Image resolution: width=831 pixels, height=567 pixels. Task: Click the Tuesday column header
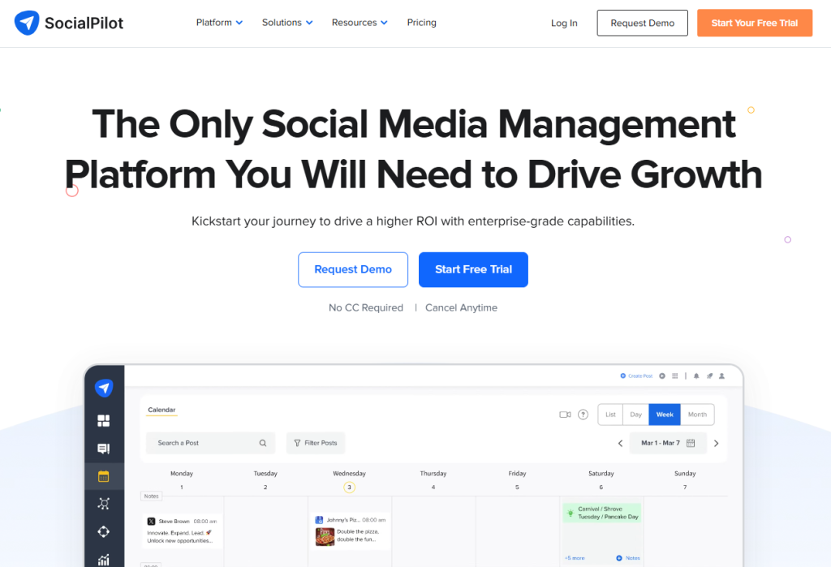[x=265, y=473]
